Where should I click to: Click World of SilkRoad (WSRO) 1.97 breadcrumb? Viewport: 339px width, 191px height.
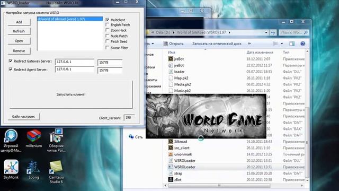(x=201, y=32)
